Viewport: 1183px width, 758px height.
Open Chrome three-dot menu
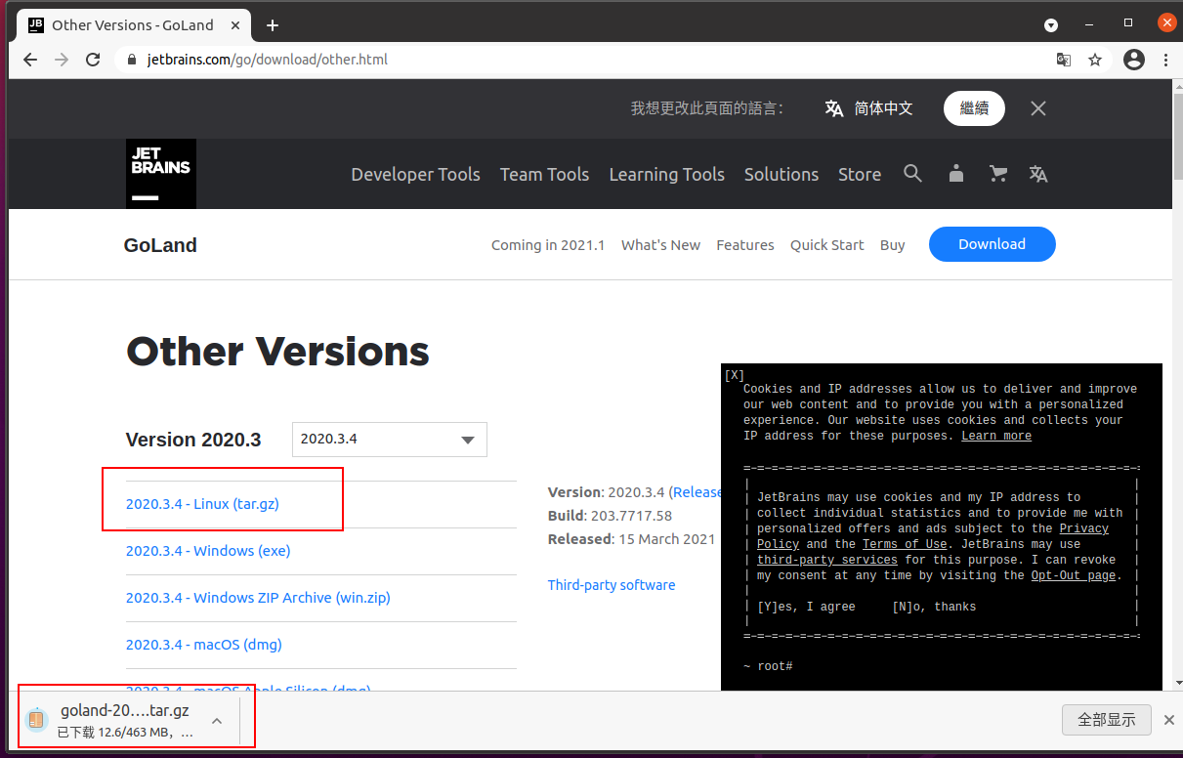point(1165,60)
